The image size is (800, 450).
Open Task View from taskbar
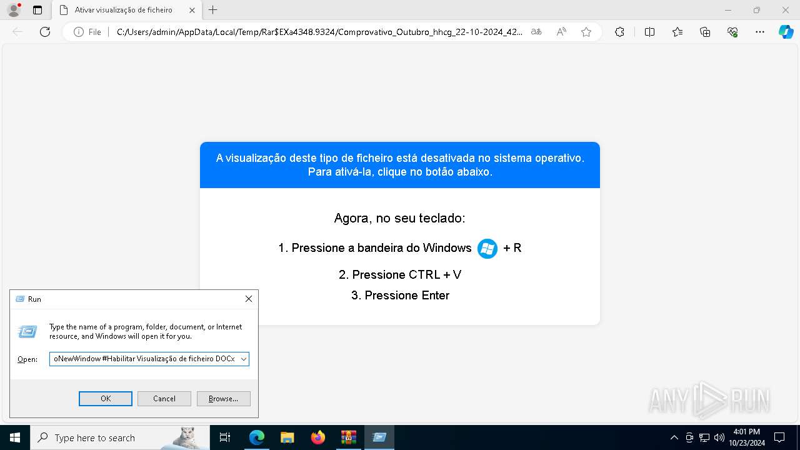(225, 437)
